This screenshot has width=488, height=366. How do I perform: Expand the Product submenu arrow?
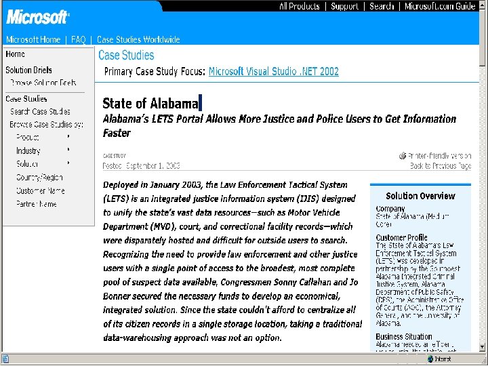coord(68,136)
